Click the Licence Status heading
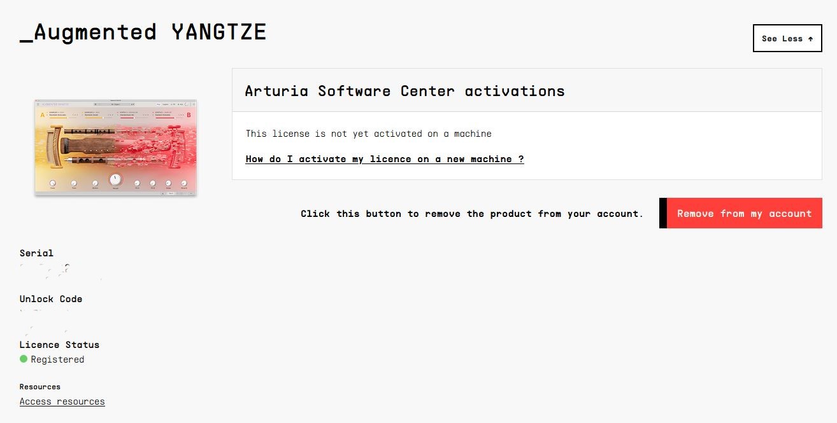Viewport: 837px width, 423px height. pos(59,345)
